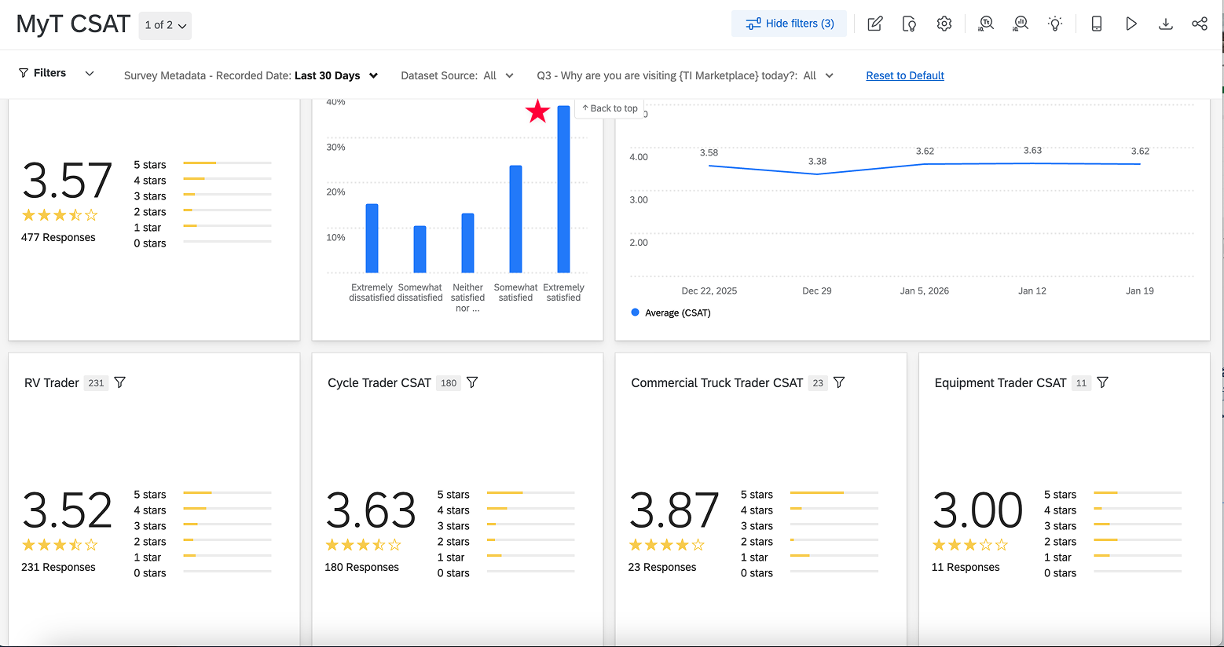Click the Reset to Default link
This screenshot has width=1224, height=647.
point(905,75)
